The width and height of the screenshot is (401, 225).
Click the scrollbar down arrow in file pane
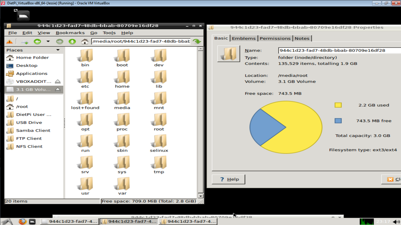(201, 196)
